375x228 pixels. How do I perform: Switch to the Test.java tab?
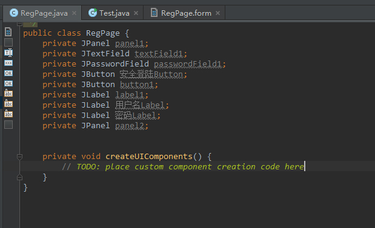[112, 13]
